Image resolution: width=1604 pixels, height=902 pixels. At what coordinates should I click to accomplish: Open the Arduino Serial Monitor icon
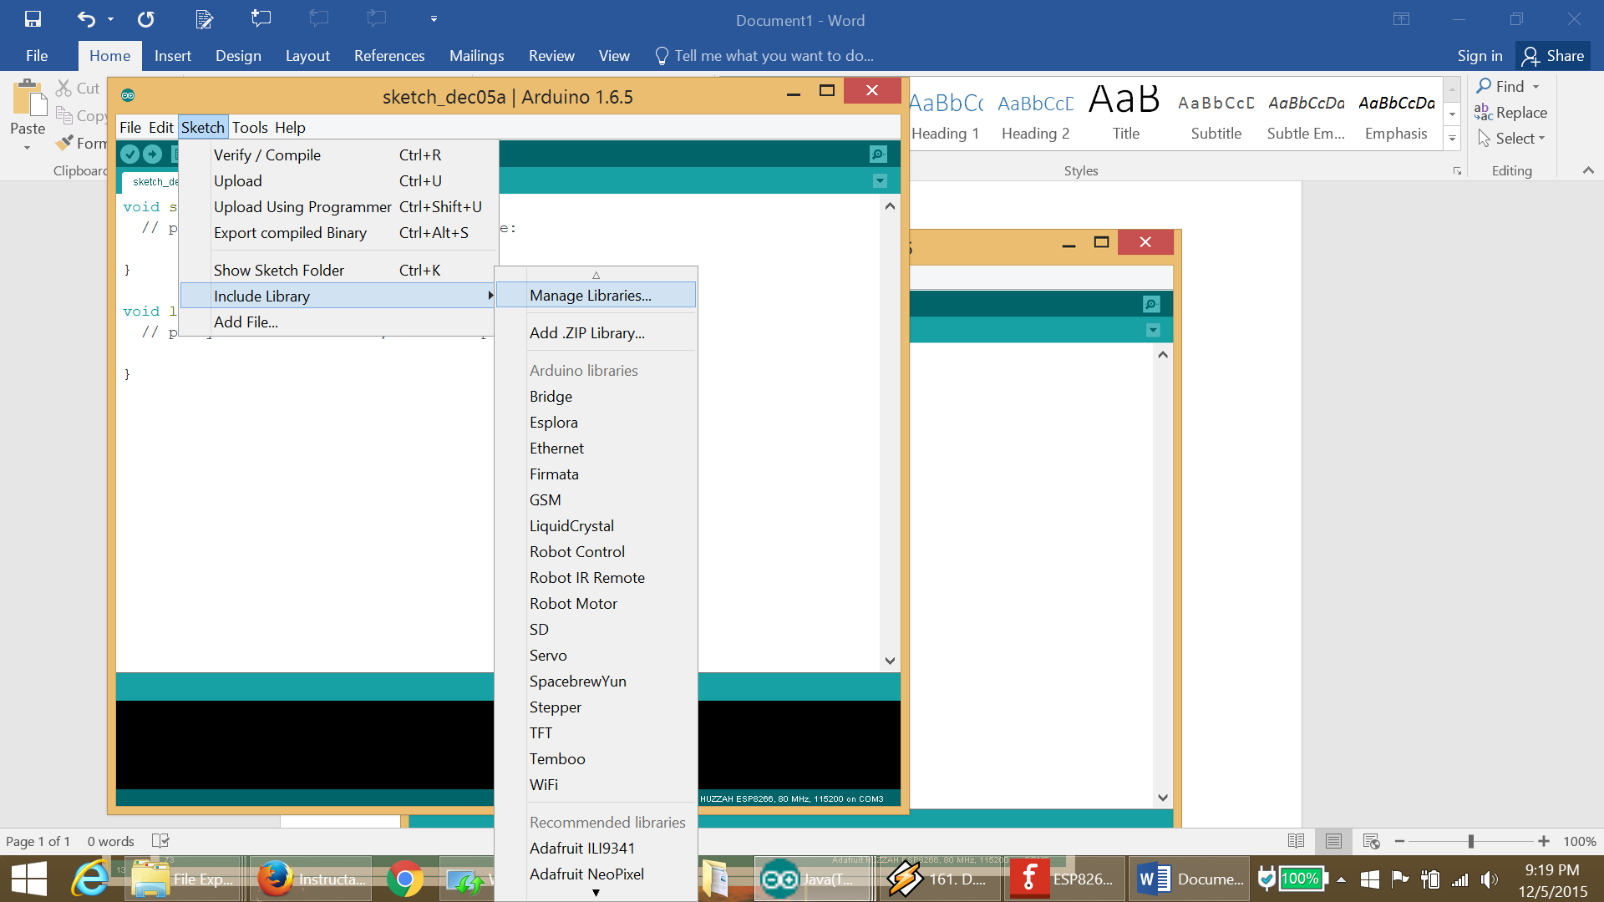[878, 154]
